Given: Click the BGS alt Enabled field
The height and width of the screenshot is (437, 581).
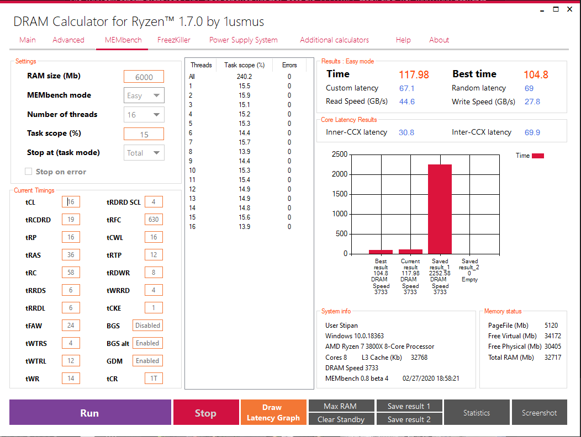Looking at the screenshot, I should tap(147, 343).
